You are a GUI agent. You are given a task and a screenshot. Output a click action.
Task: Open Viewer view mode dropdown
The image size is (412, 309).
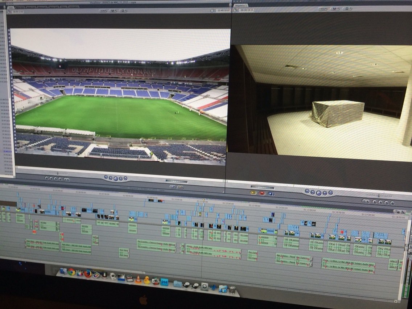pos(123,11)
